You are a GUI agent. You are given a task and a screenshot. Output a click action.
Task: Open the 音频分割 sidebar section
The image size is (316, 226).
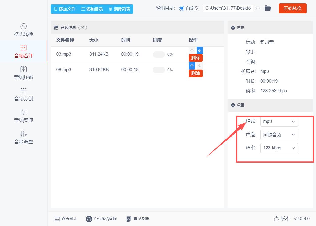24,95
